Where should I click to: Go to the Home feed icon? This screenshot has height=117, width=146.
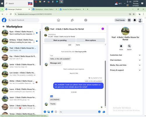(58, 20)
